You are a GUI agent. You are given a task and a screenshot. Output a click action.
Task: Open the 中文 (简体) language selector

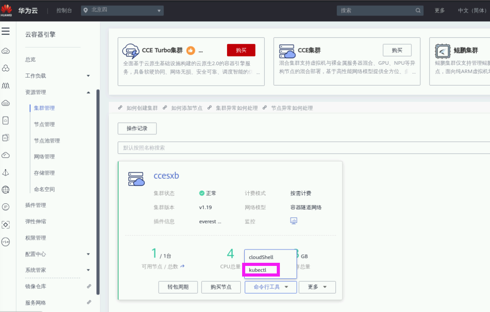(x=472, y=11)
